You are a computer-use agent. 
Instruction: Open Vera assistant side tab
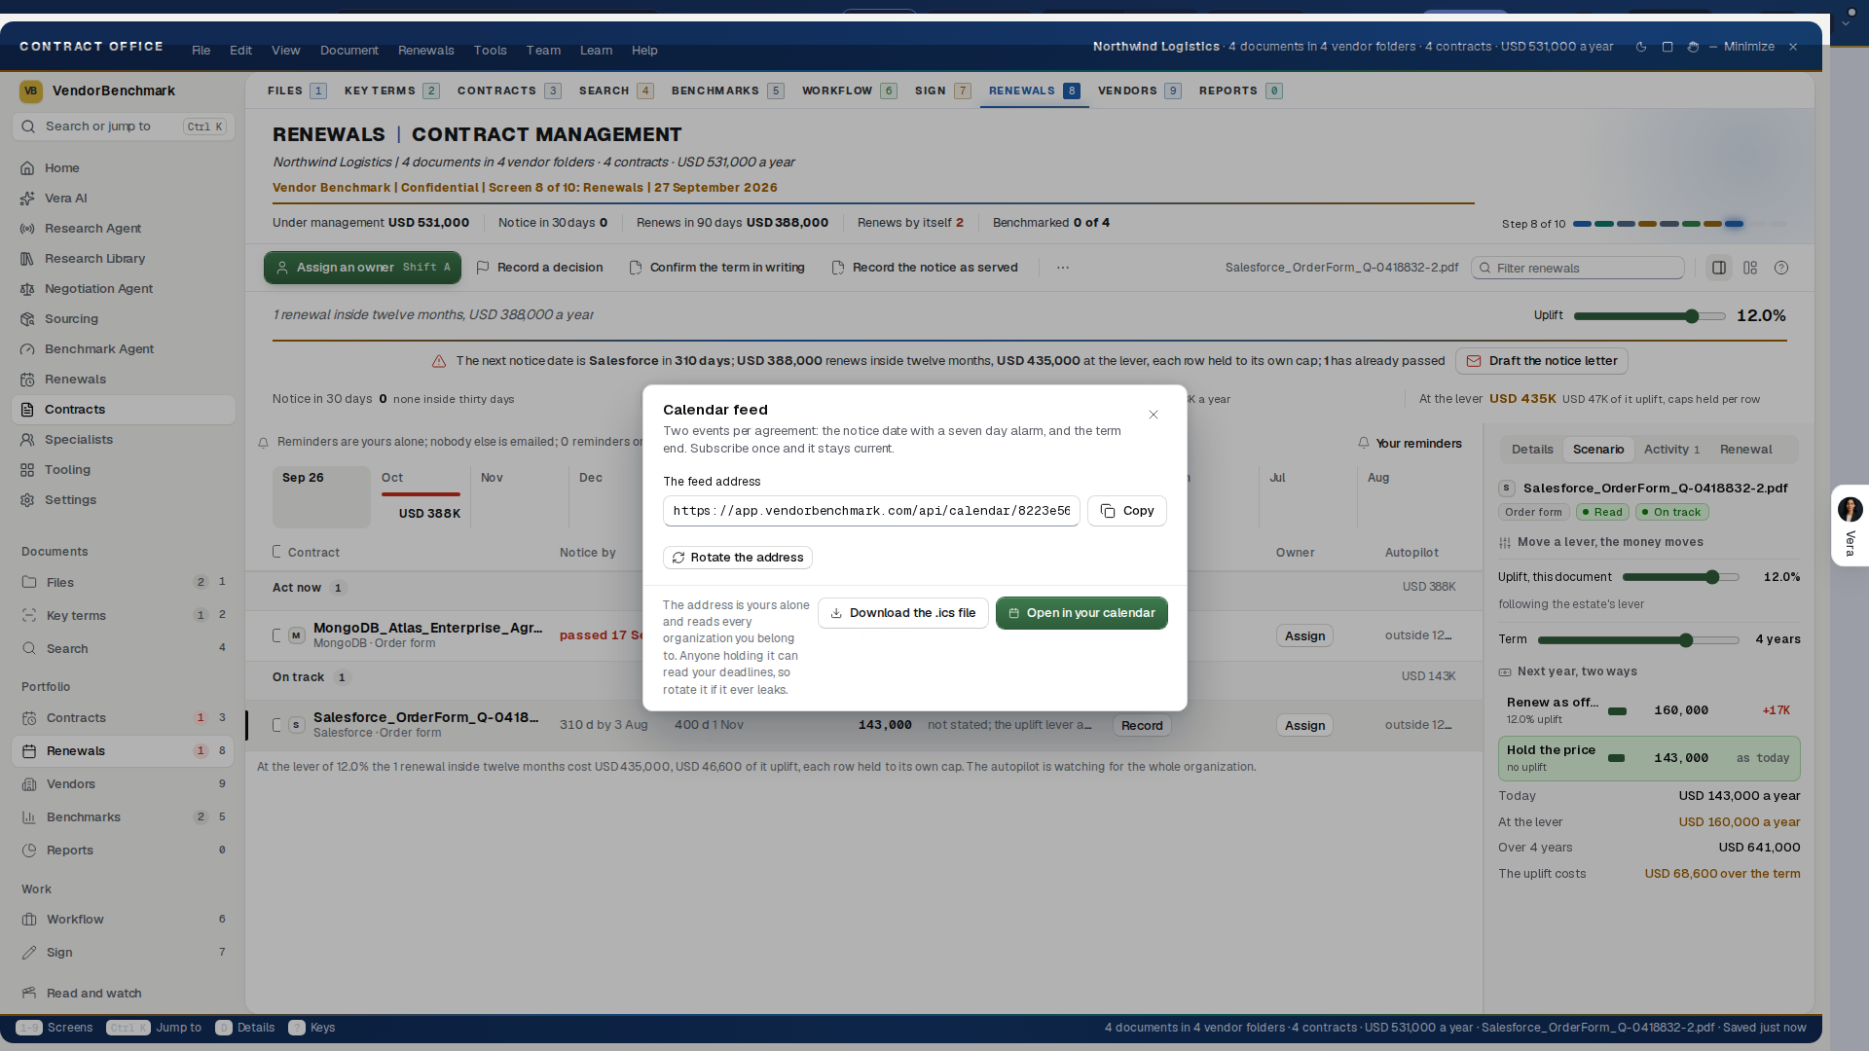point(1850,525)
